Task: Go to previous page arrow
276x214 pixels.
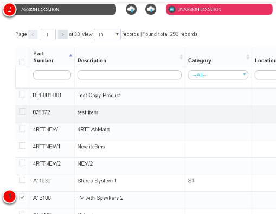Action: click(x=33, y=34)
